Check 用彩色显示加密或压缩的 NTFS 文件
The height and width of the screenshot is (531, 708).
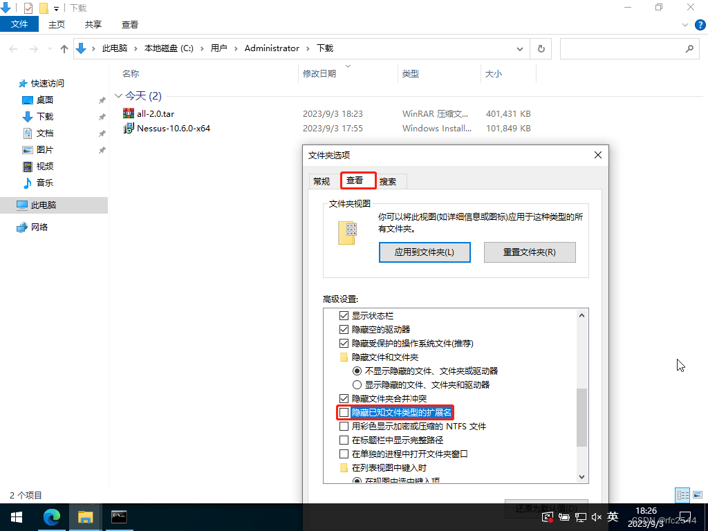[x=344, y=426]
